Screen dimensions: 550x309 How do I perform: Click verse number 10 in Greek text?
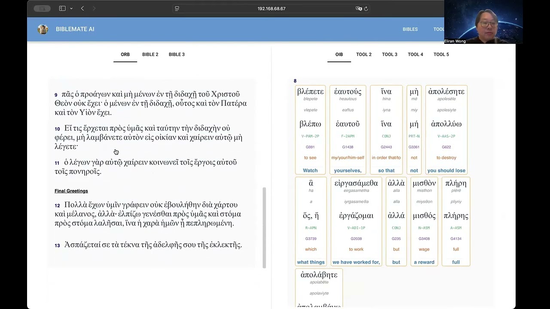[57, 129]
